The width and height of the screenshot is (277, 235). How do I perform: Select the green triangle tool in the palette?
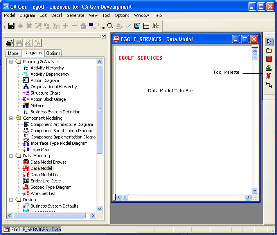click(x=269, y=67)
